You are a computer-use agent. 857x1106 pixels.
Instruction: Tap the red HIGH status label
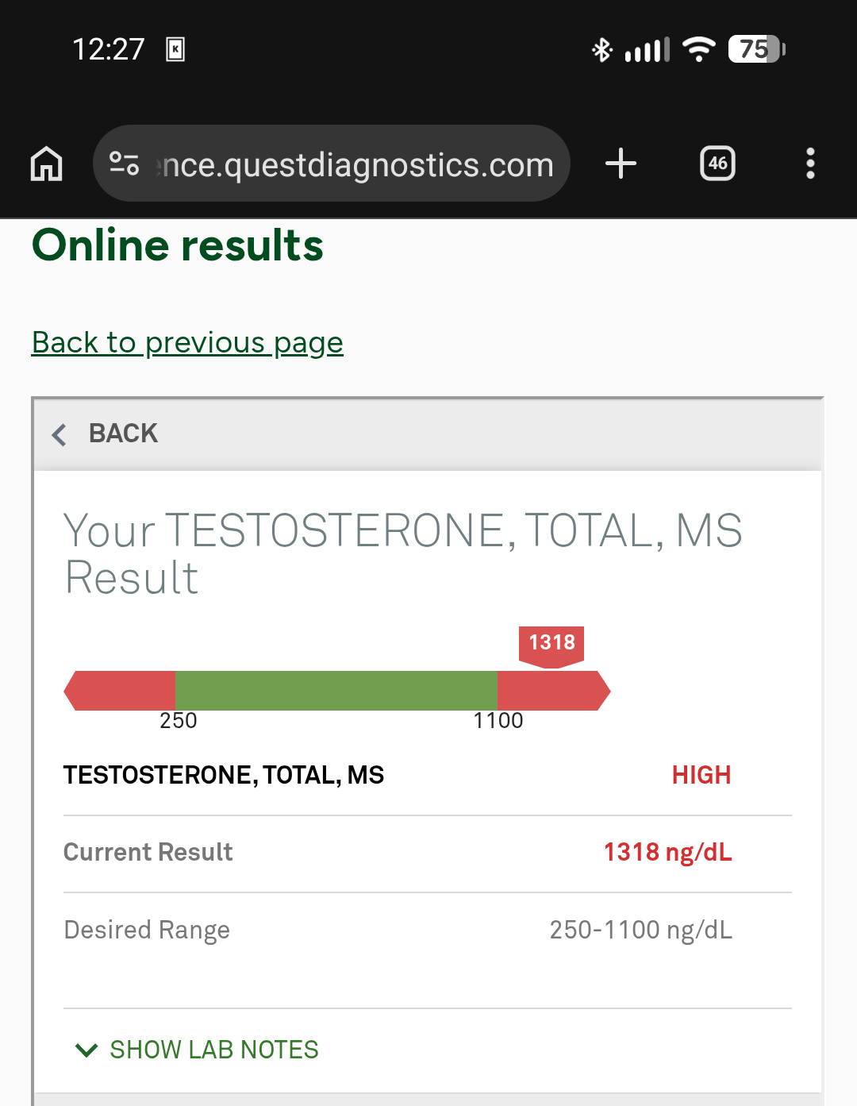click(x=701, y=775)
